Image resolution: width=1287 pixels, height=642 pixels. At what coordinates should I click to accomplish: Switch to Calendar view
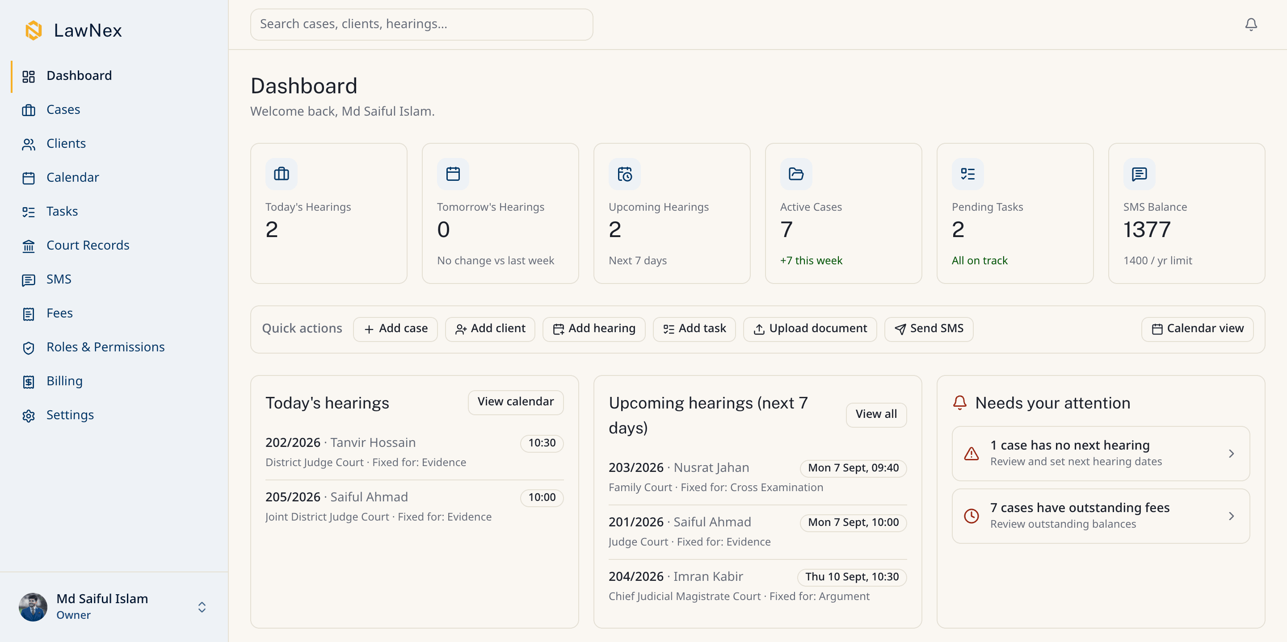click(1197, 329)
